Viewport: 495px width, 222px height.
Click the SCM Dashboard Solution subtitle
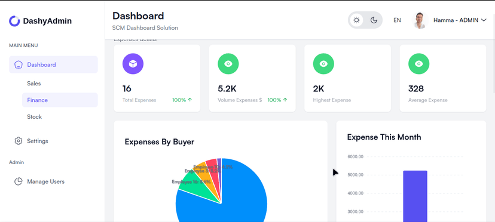tap(145, 27)
